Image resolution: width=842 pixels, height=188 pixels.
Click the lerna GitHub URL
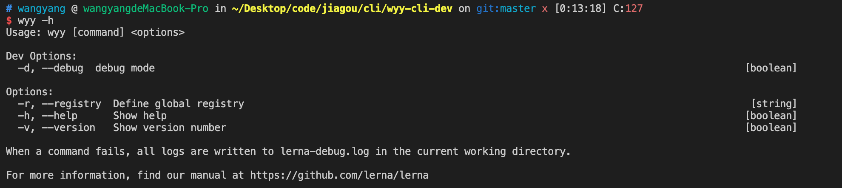tap(339, 175)
